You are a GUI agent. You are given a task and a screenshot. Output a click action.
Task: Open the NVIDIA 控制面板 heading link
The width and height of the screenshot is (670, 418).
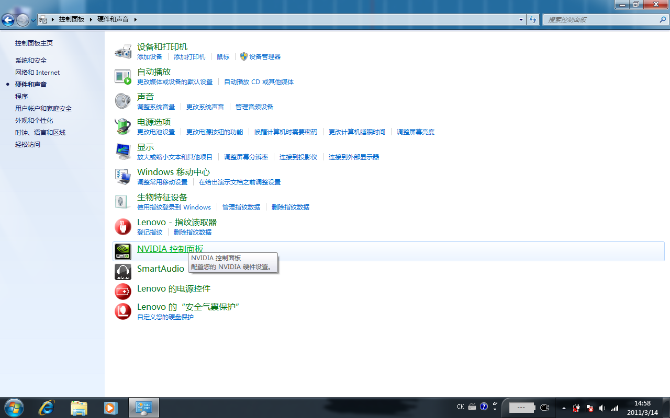tap(170, 249)
